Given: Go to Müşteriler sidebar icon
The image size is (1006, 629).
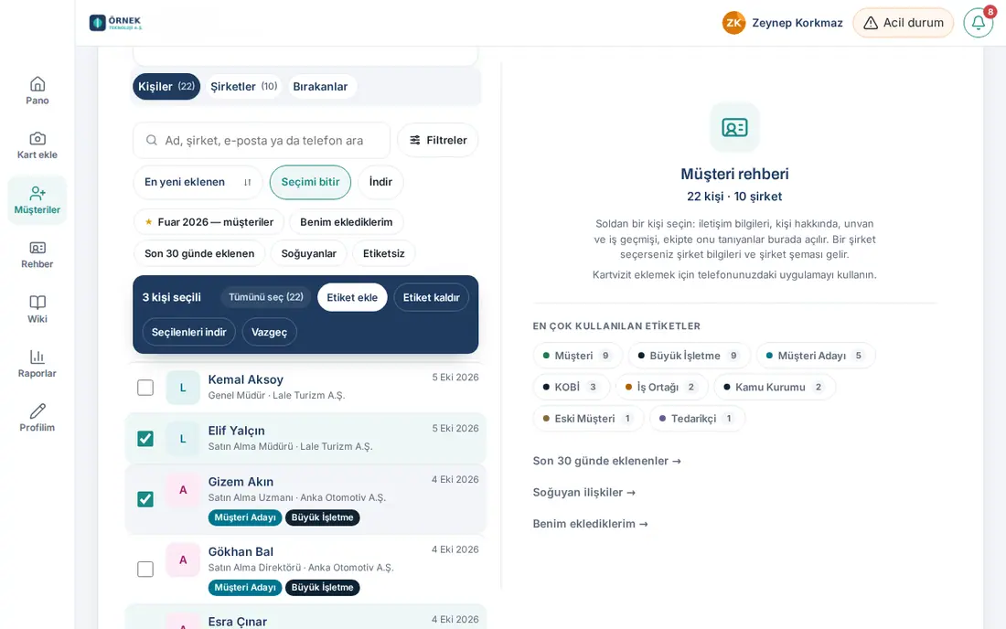Looking at the screenshot, I should tap(37, 194).
